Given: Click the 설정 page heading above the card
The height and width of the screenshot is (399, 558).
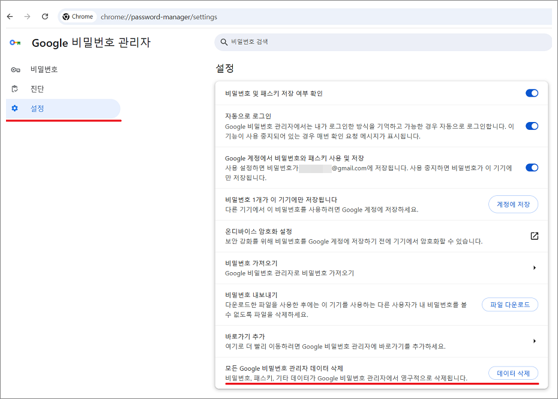Looking at the screenshot, I should click(x=225, y=68).
